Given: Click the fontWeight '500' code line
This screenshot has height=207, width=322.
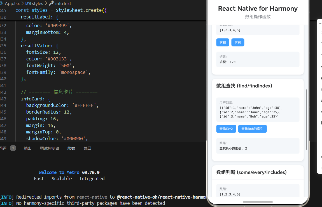Looking at the screenshot, I should (x=50, y=66).
